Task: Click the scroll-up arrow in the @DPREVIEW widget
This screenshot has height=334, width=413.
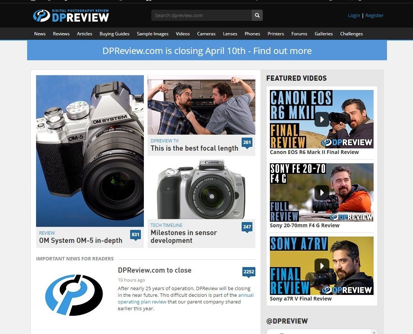Action: pos(374,331)
